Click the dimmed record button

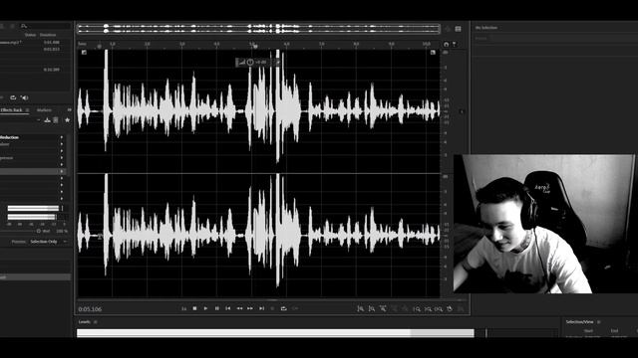[x=272, y=308]
